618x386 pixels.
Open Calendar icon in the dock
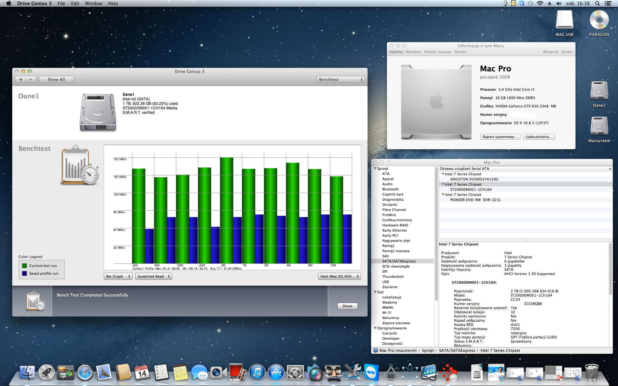click(142, 372)
